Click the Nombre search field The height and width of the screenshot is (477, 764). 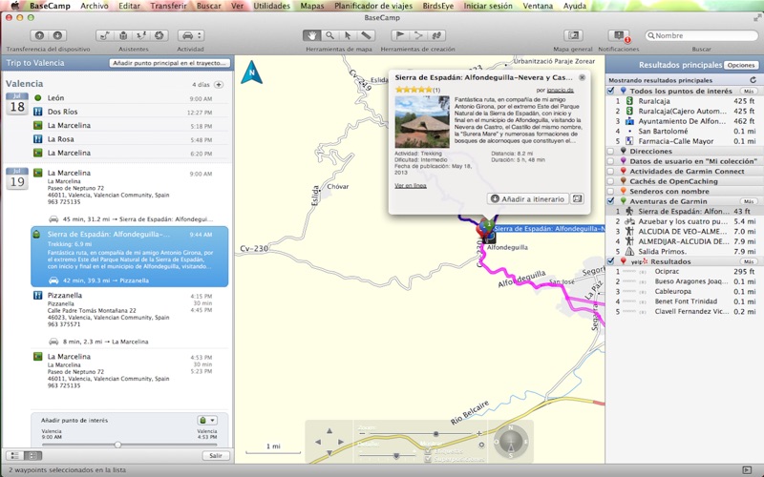point(702,35)
